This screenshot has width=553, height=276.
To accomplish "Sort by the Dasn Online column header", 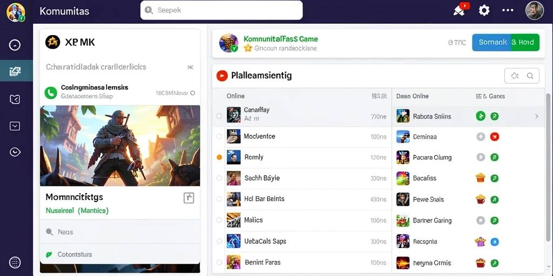I will click(x=412, y=96).
